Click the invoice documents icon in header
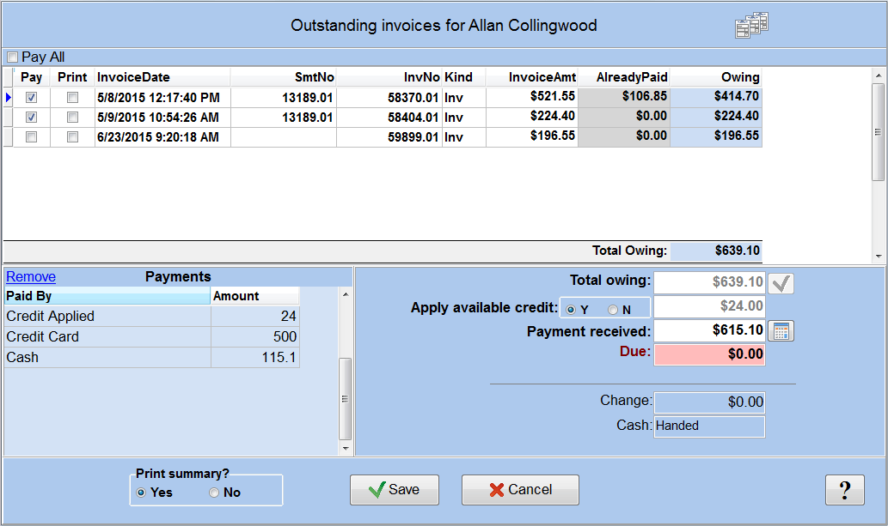The image size is (888, 526). coord(751,25)
